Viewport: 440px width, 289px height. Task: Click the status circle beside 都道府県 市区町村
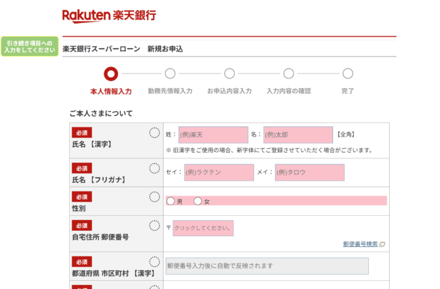pyautogui.click(x=154, y=261)
